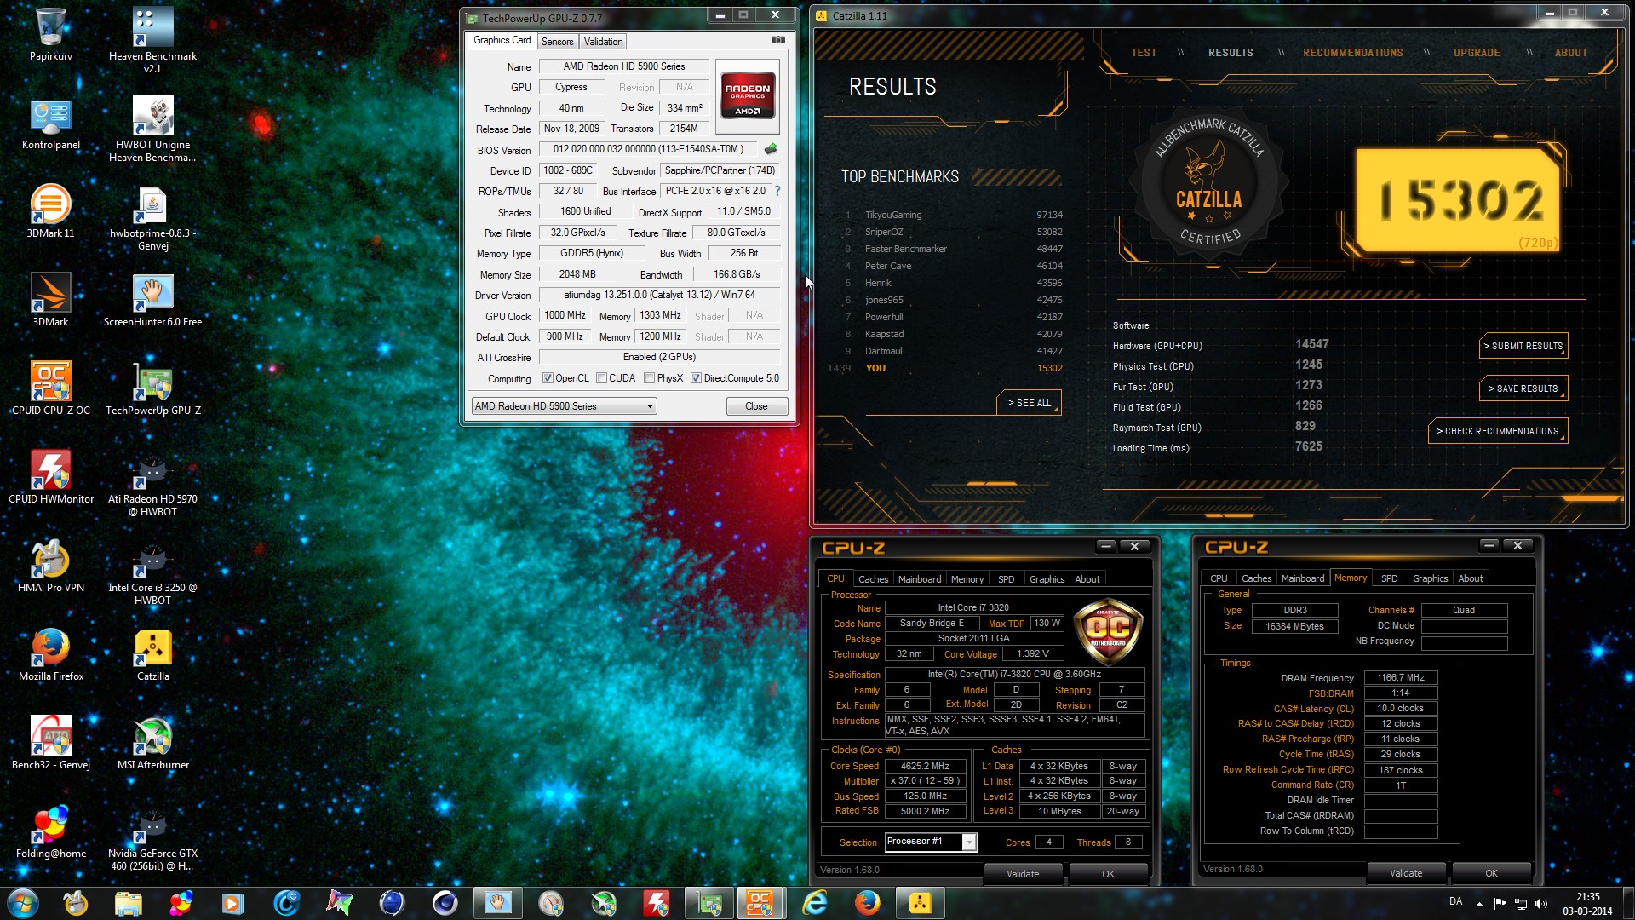Open HWBOT Unigine Heaven Benchmark shortcut
The image size is (1635, 920).
(152, 129)
